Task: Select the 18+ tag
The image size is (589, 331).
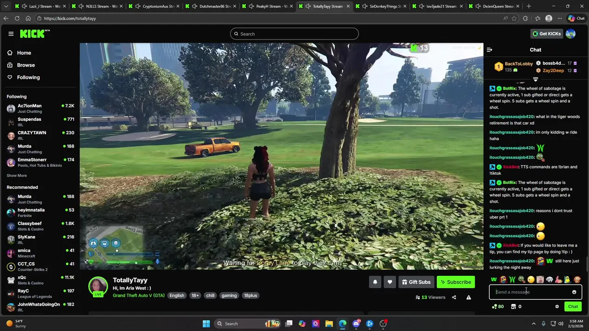Action: coord(195,296)
